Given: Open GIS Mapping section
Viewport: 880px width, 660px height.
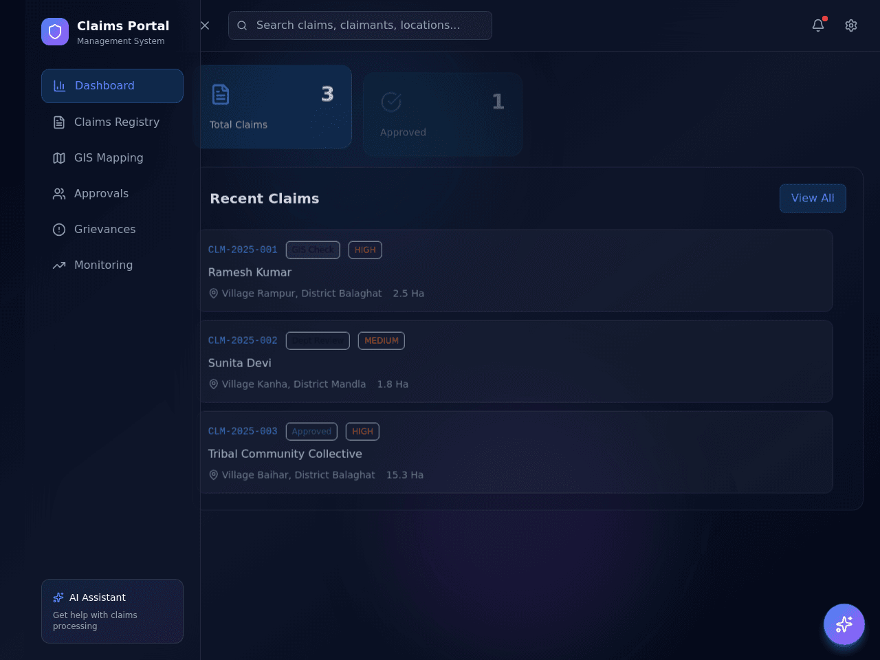Looking at the screenshot, I should tap(112, 157).
